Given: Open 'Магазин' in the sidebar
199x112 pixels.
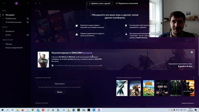Looking at the screenshot, I should [x=9, y=44].
